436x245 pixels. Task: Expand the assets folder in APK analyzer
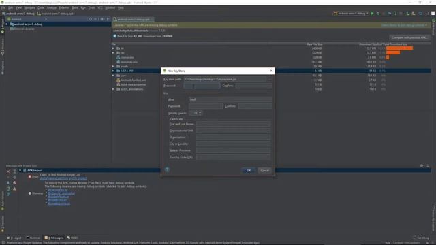pyautogui.click(x=113, y=67)
